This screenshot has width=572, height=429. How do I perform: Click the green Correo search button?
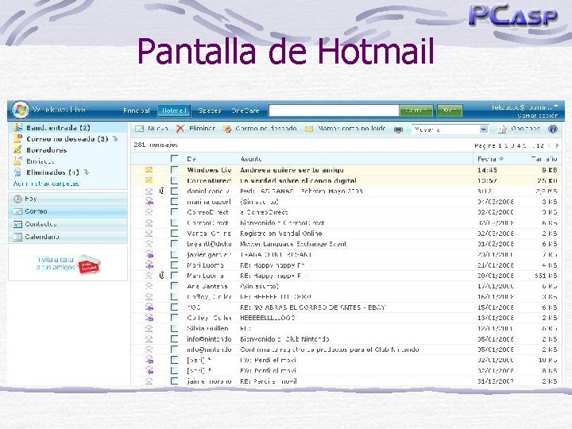click(x=416, y=110)
